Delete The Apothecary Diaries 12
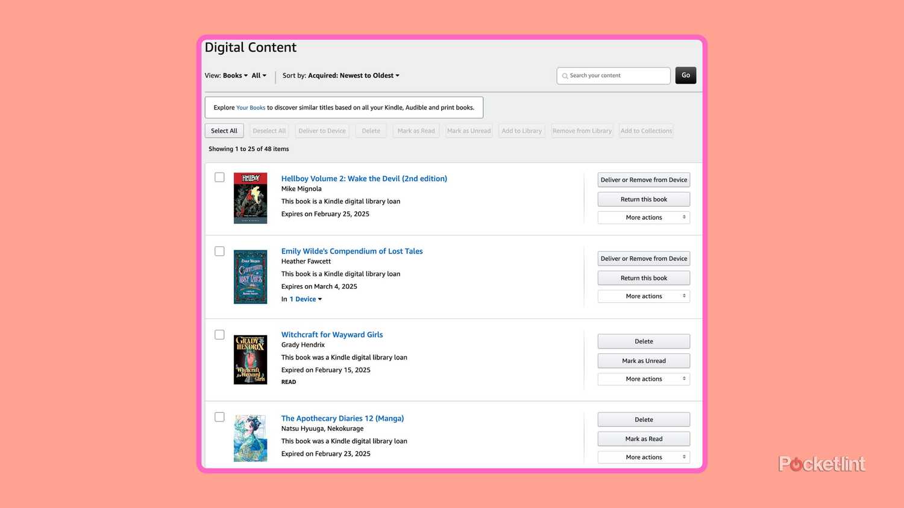 point(644,420)
